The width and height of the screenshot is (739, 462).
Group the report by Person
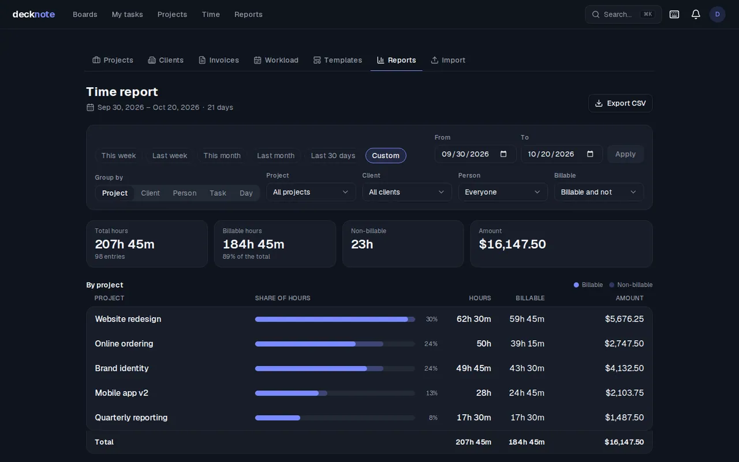click(185, 193)
